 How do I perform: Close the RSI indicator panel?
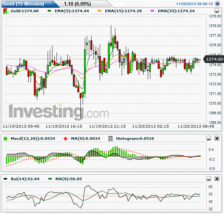[x=217, y=178]
